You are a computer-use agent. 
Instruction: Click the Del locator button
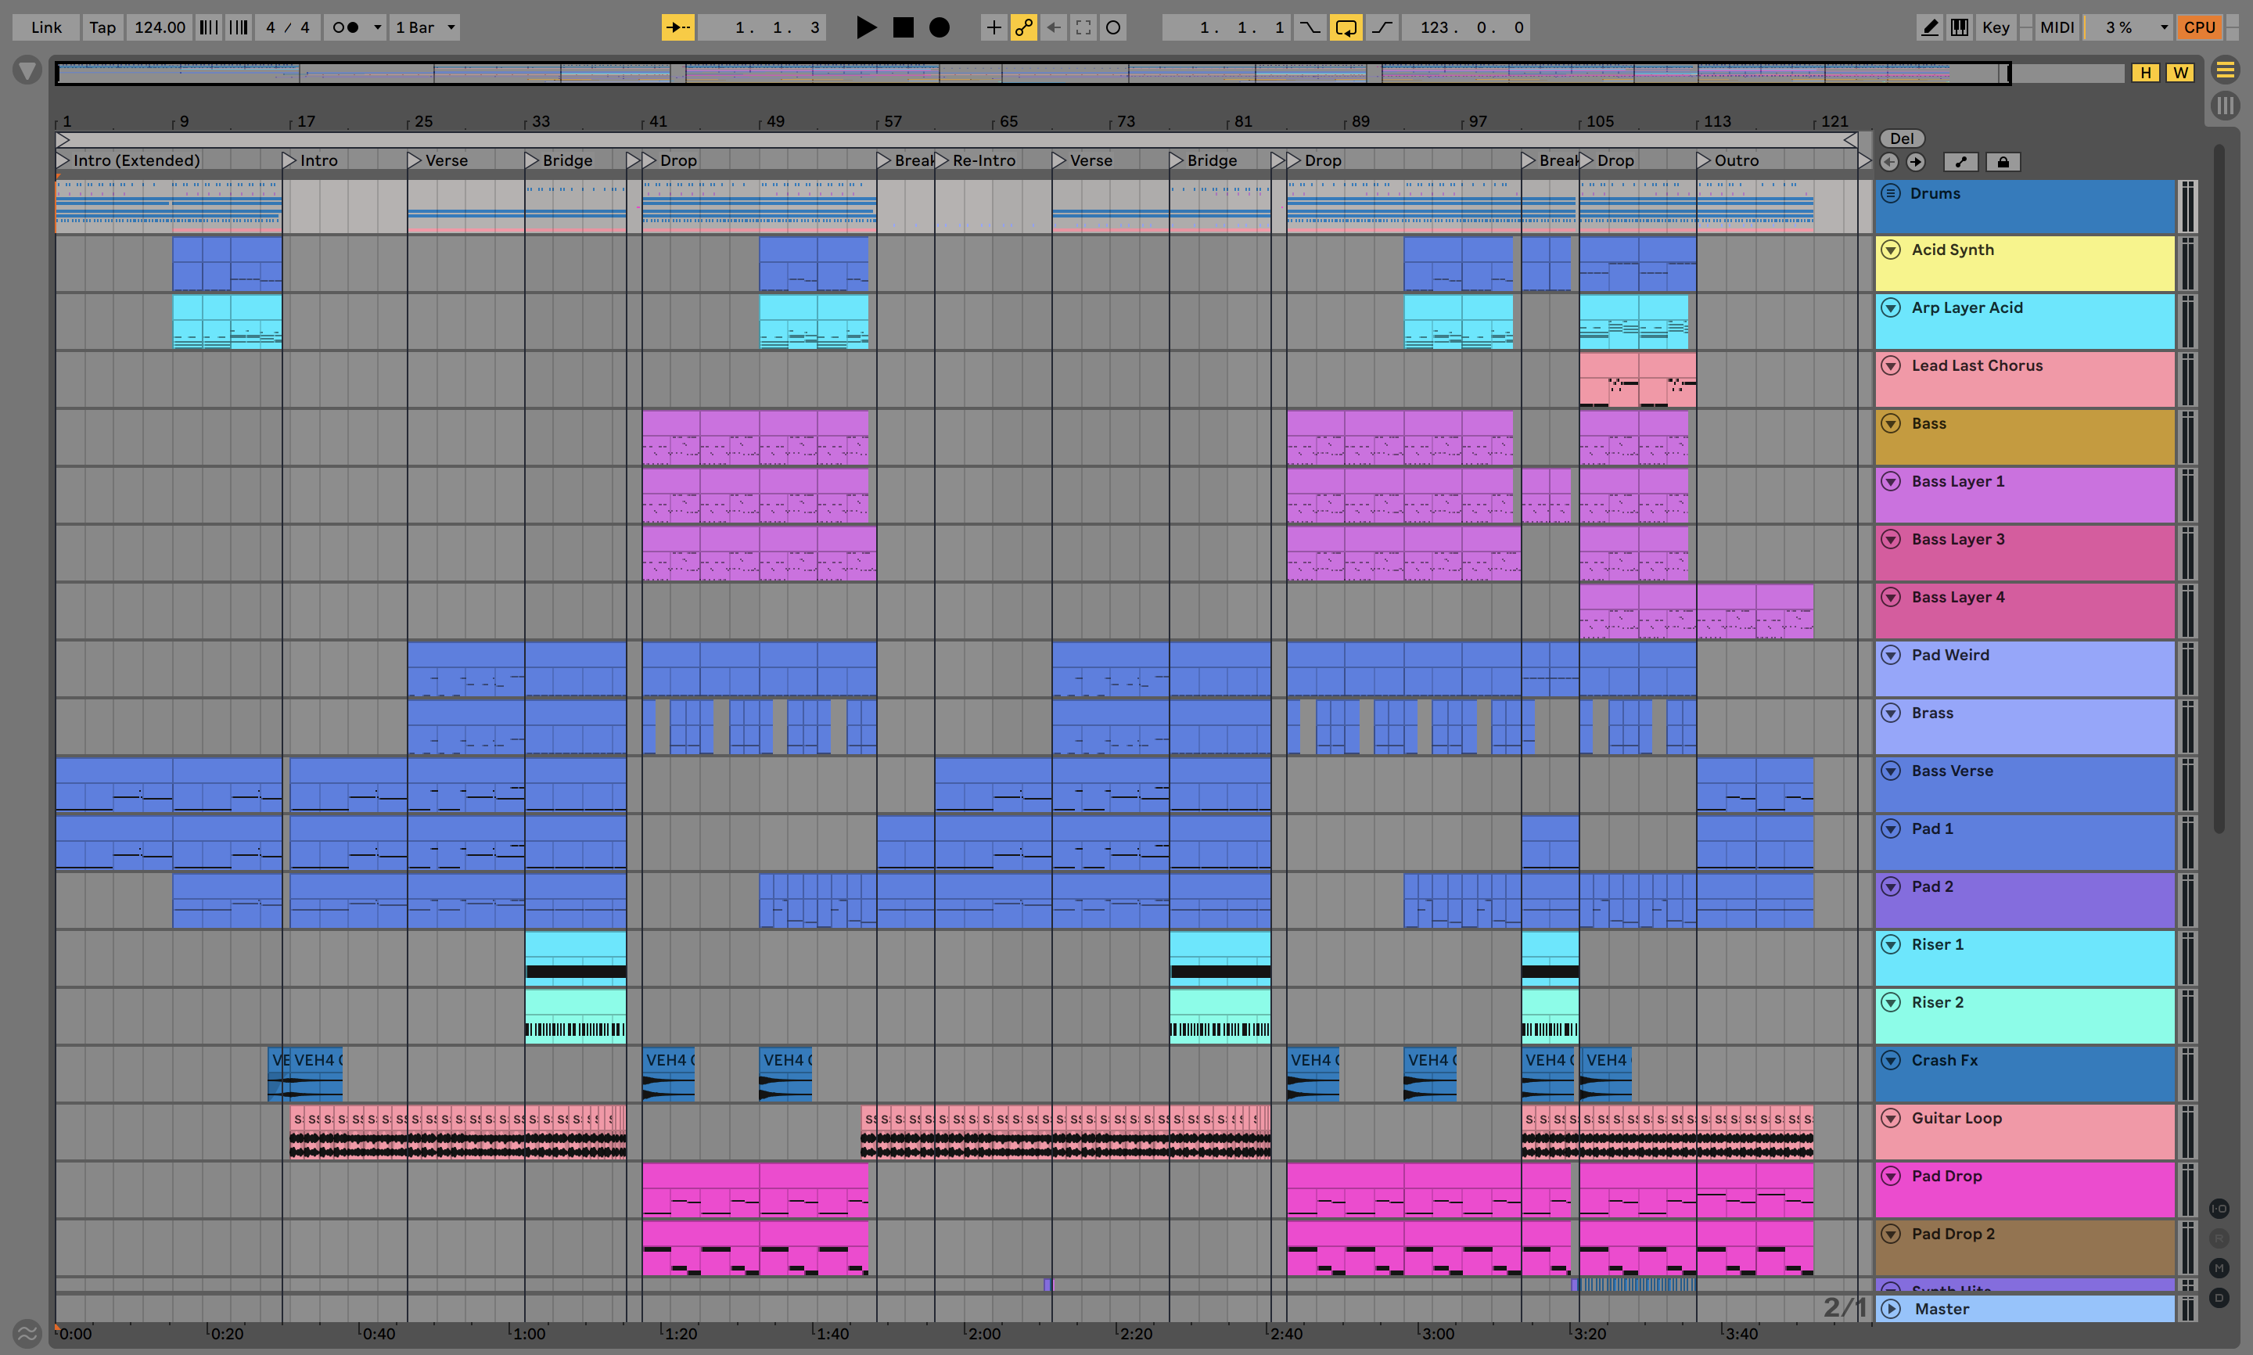1902,138
